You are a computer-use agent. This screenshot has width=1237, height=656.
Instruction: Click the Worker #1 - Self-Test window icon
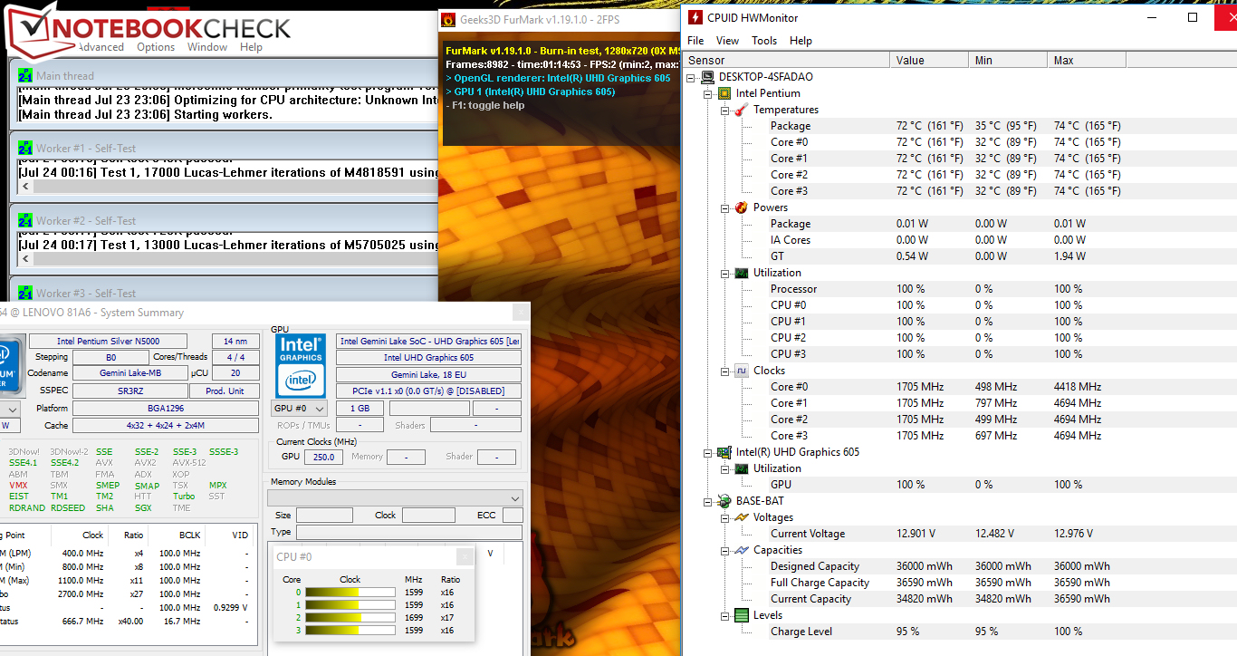[x=25, y=149]
